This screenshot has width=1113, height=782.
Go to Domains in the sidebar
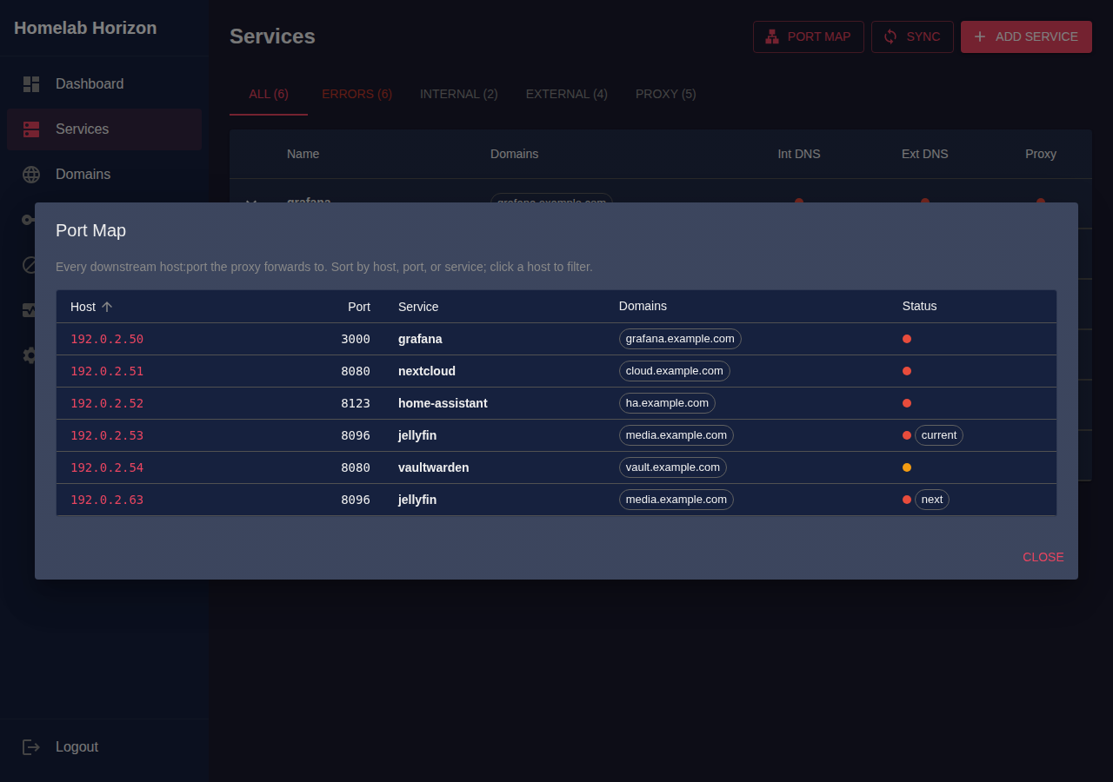[x=104, y=175]
